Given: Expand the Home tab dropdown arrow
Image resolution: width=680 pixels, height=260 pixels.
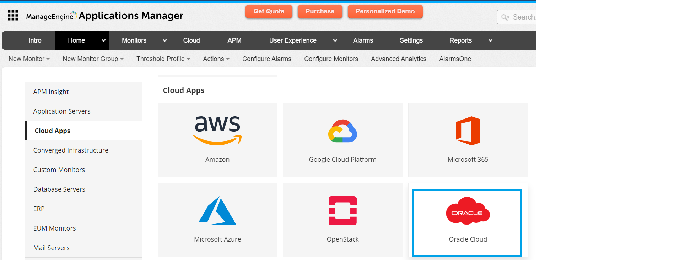Looking at the screenshot, I should 103,40.
